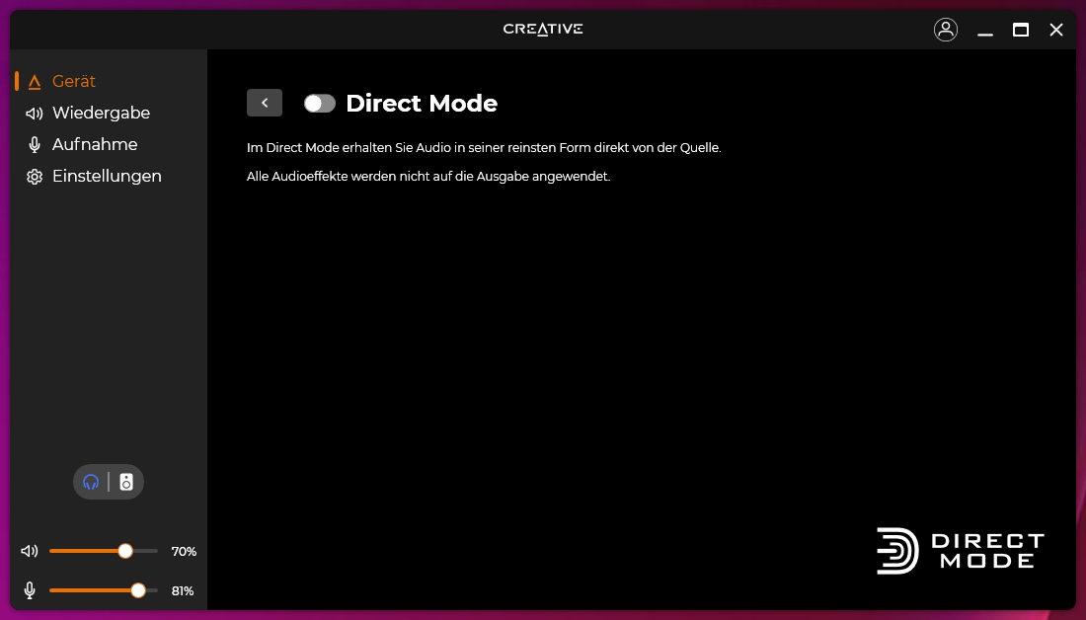This screenshot has width=1086, height=620.
Task: Enable the Direct Mode switch
Action: coord(319,103)
